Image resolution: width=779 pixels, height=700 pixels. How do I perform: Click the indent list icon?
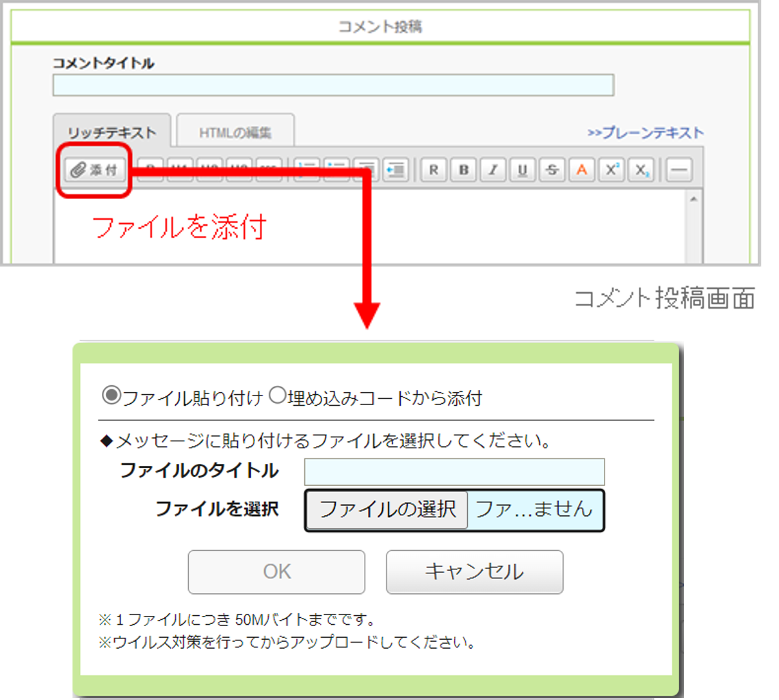(396, 170)
